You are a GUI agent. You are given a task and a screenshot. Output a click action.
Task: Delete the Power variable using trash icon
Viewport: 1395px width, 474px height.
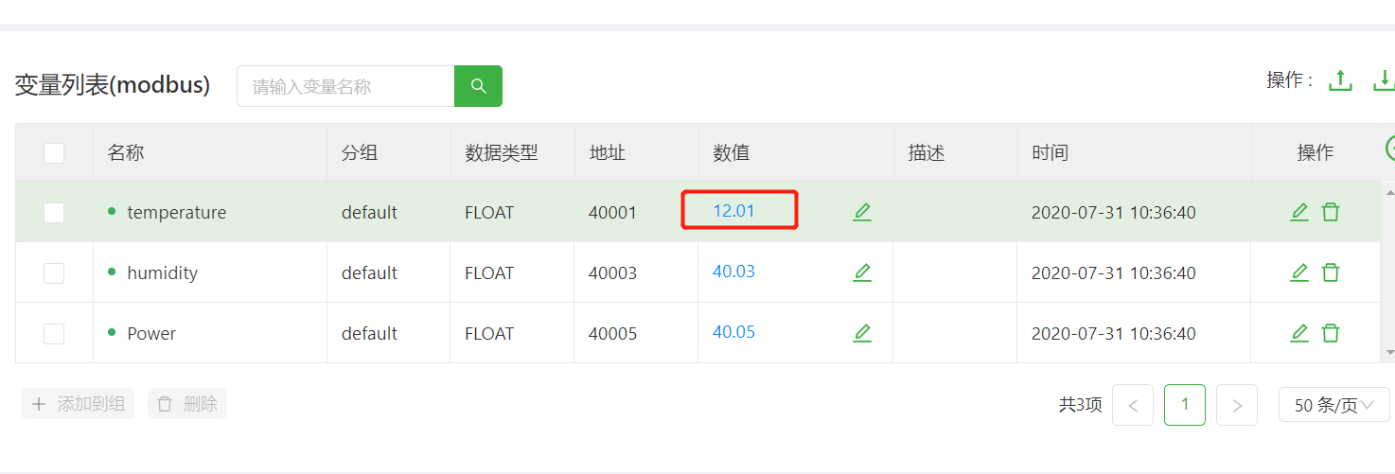1331,333
